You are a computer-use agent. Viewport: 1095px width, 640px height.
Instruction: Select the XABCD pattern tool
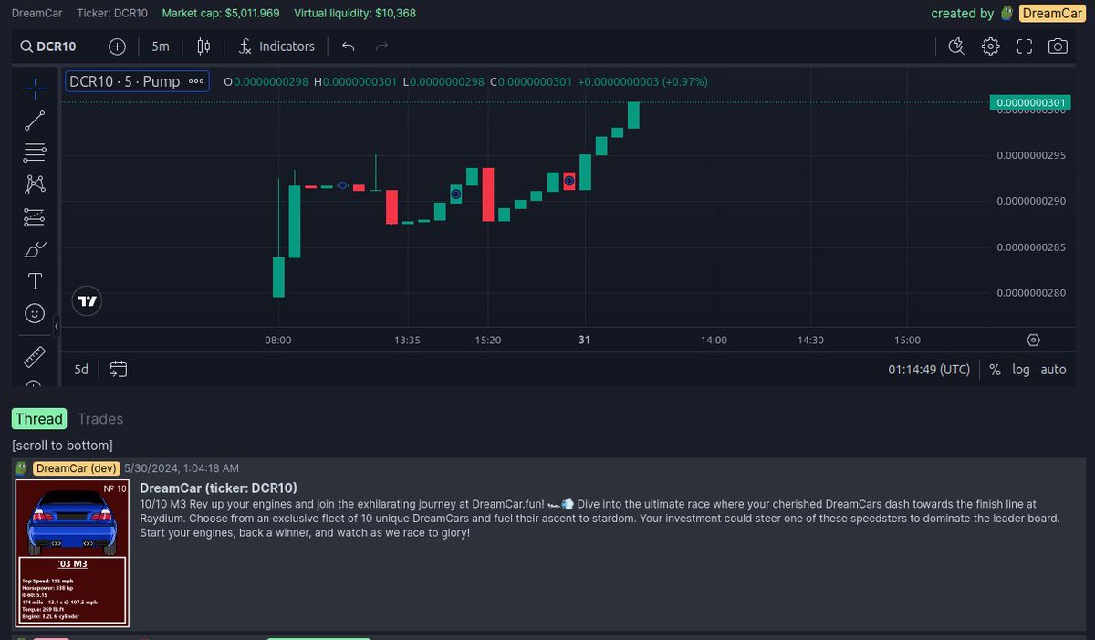[x=35, y=184]
